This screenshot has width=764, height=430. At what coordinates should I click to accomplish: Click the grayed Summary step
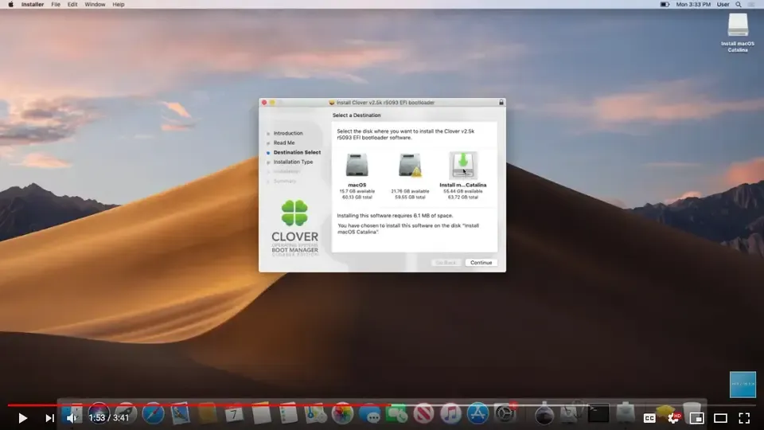285,181
